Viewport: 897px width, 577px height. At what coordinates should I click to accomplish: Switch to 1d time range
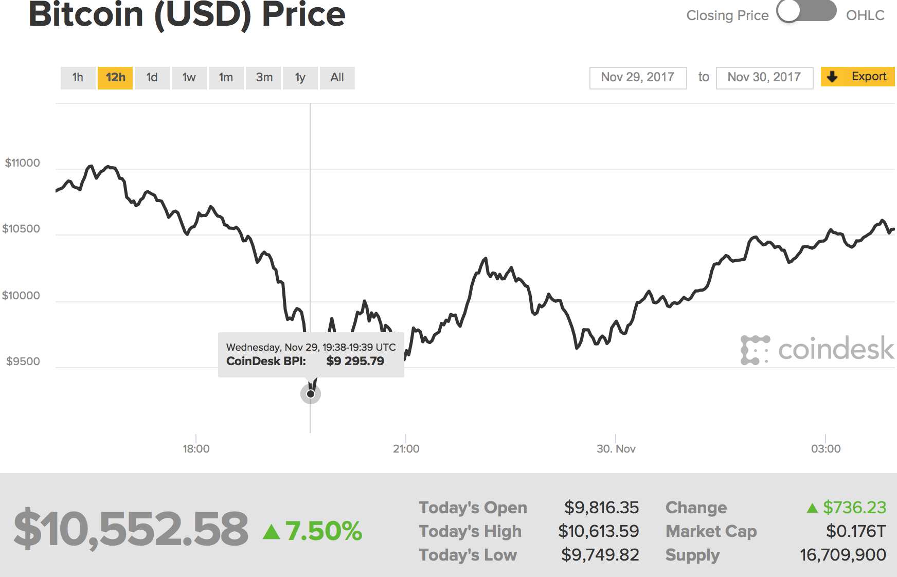tap(152, 78)
